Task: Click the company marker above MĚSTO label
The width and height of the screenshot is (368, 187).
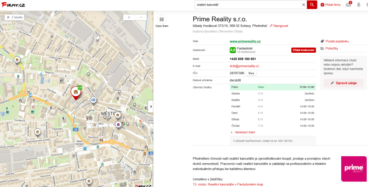Action: 118,115
